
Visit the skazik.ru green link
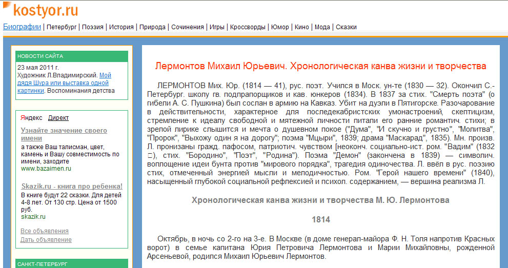(33, 217)
